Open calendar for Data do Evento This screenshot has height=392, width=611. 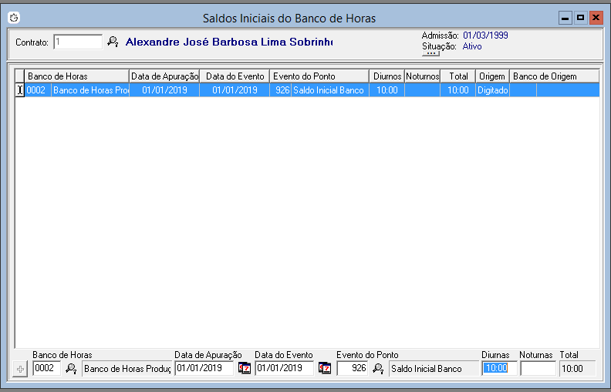tap(325, 369)
